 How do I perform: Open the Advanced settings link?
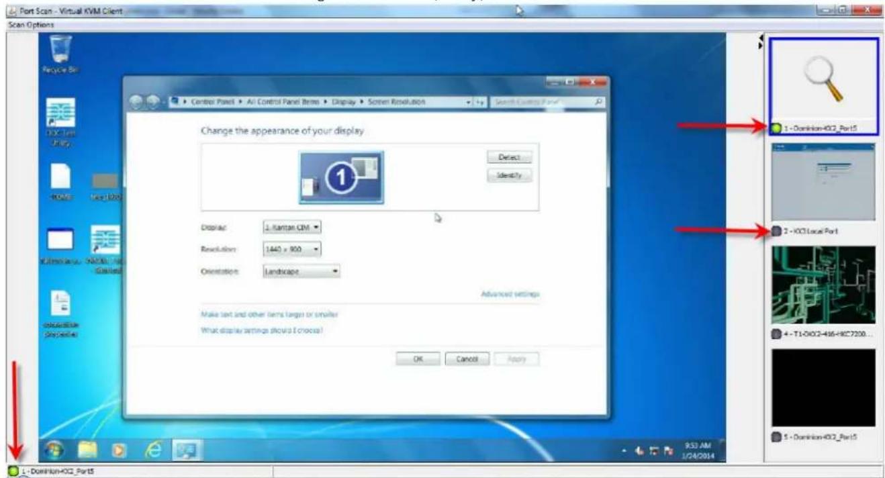[x=510, y=294]
